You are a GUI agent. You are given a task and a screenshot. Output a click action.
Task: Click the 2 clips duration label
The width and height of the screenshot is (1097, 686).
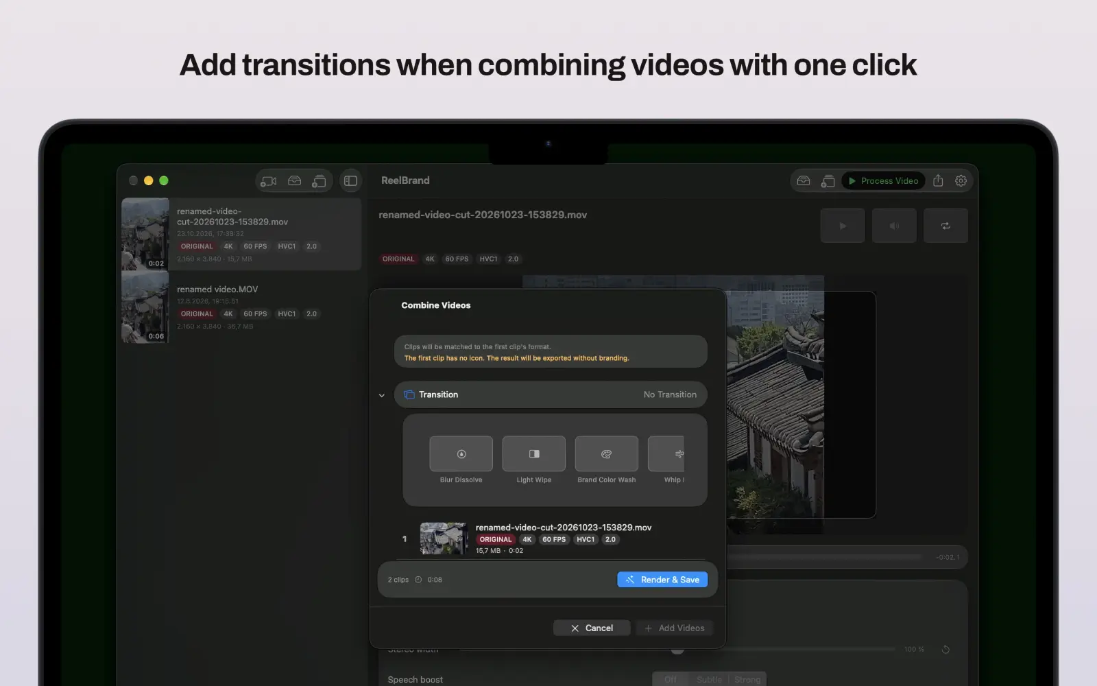click(415, 580)
